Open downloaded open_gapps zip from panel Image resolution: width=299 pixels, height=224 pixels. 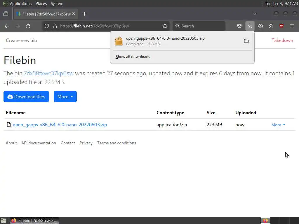pos(175,41)
